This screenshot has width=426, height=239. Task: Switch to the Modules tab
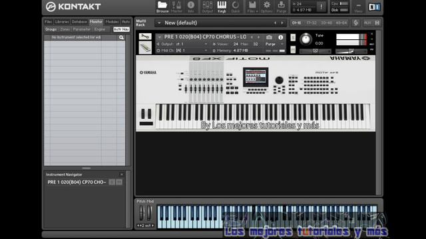(x=112, y=22)
